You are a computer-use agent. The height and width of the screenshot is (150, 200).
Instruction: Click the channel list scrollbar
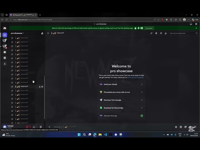pos(44,97)
